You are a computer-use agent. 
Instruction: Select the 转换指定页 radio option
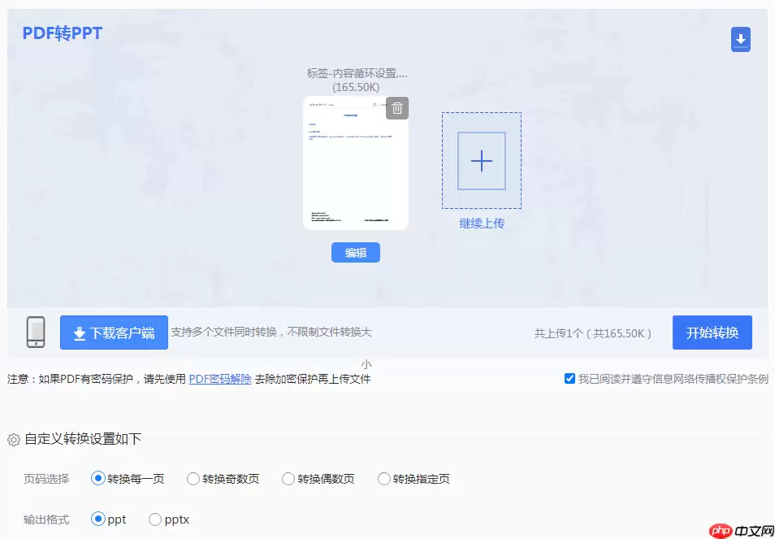pos(383,479)
